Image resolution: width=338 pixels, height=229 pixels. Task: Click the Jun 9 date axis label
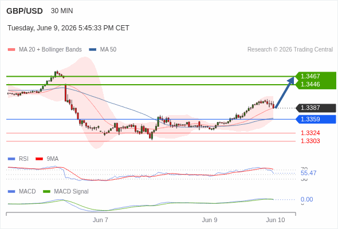tap(210, 220)
